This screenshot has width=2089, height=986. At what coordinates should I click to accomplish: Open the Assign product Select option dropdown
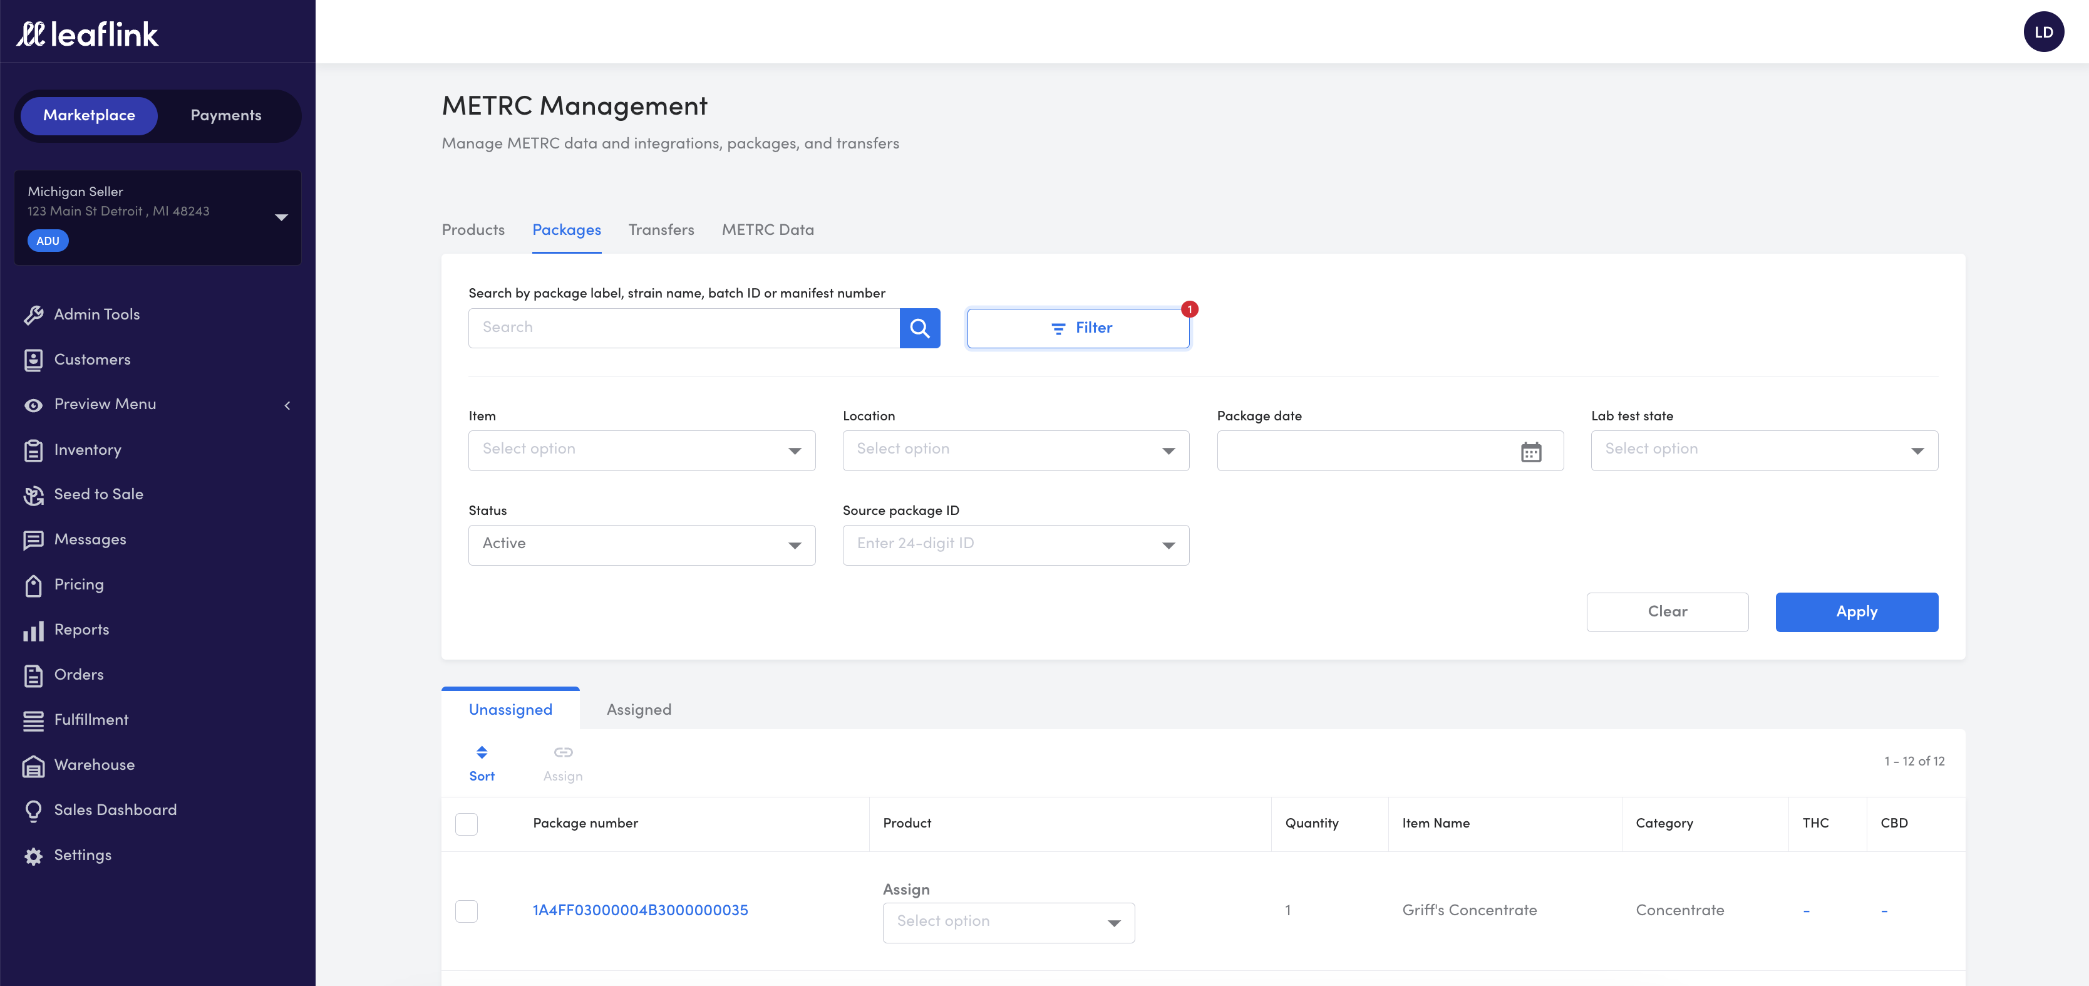click(1008, 923)
